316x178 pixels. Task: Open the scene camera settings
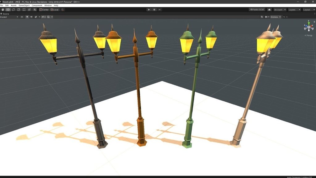pyautogui.click(x=266, y=17)
